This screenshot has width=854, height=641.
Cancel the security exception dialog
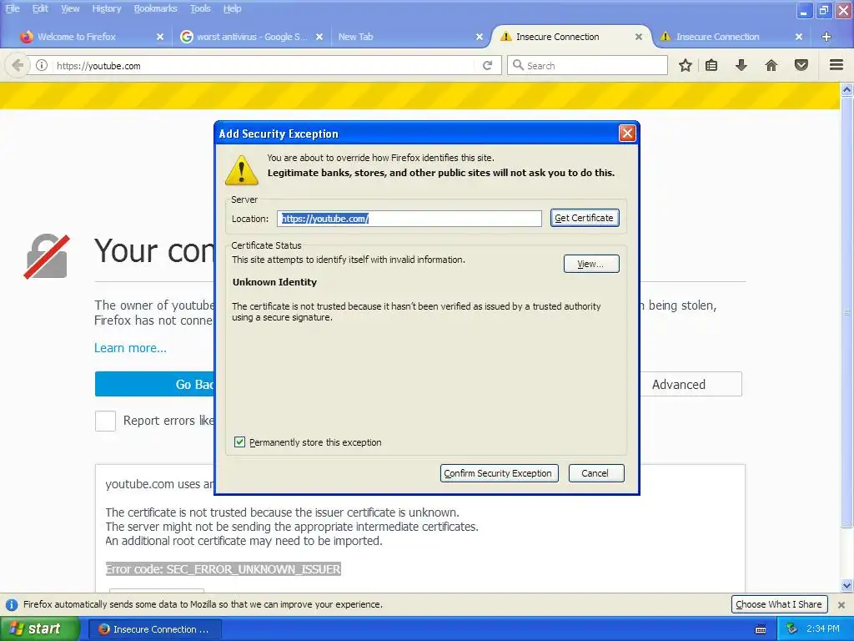click(x=595, y=473)
